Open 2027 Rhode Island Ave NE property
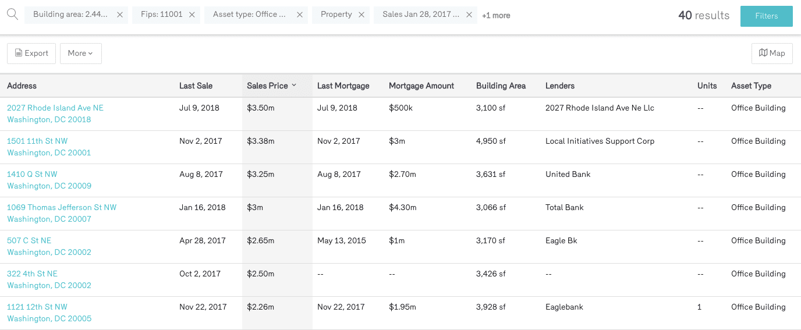 pos(55,108)
